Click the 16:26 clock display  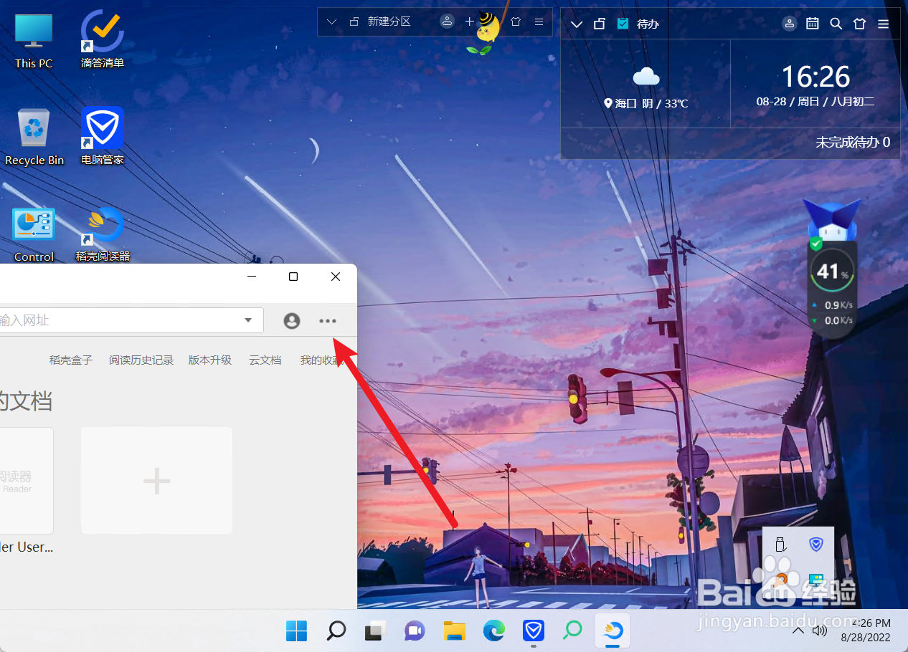[815, 77]
